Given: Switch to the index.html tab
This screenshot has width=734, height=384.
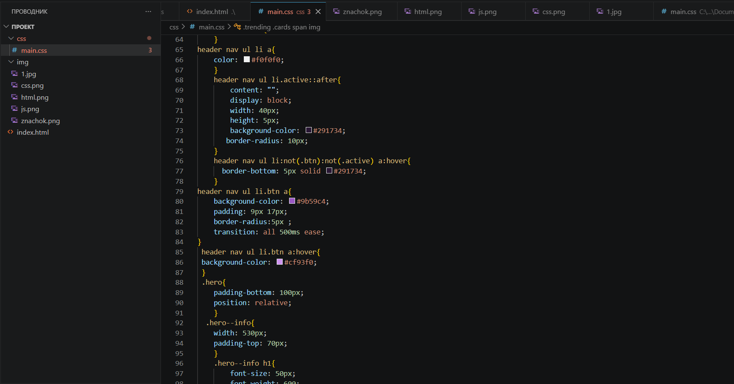Looking at the screenshot, I should click(212, 12).
